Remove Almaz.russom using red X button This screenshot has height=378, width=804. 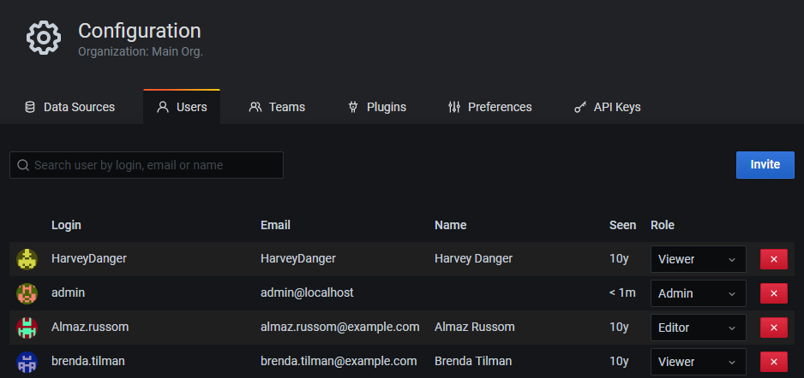[x=773, y=328]
